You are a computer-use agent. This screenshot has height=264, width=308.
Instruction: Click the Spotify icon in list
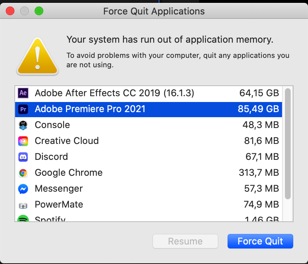[23, 219]
